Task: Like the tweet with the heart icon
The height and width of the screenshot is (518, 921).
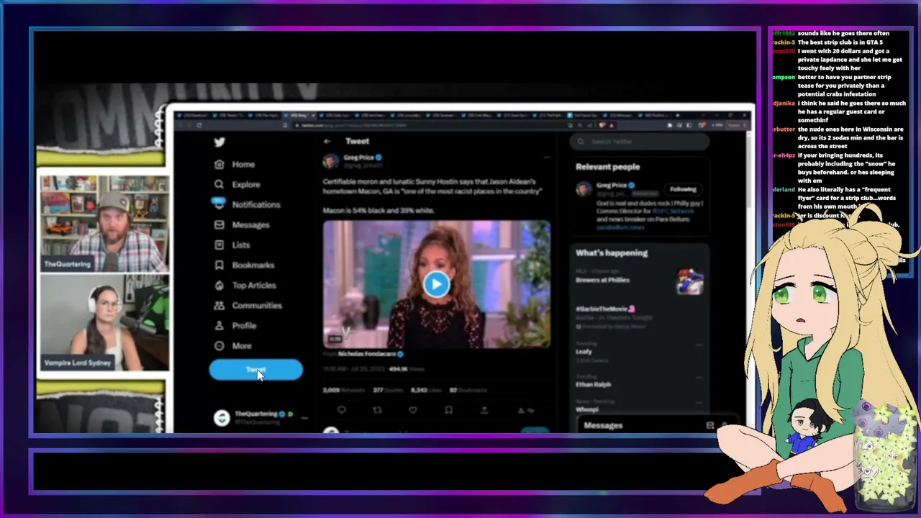Action: (x=413, y=410)
